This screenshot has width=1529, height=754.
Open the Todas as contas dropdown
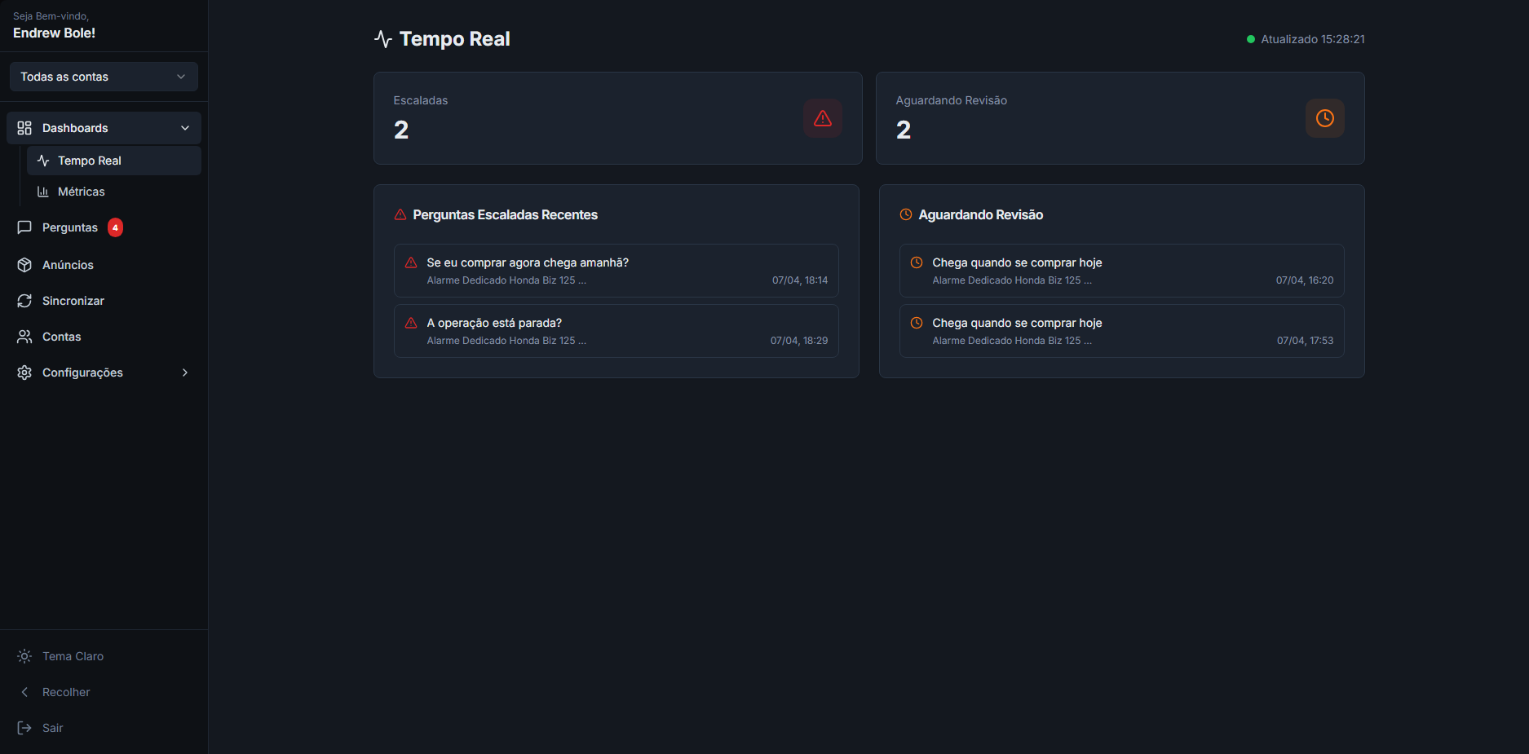tap(104, 77)
